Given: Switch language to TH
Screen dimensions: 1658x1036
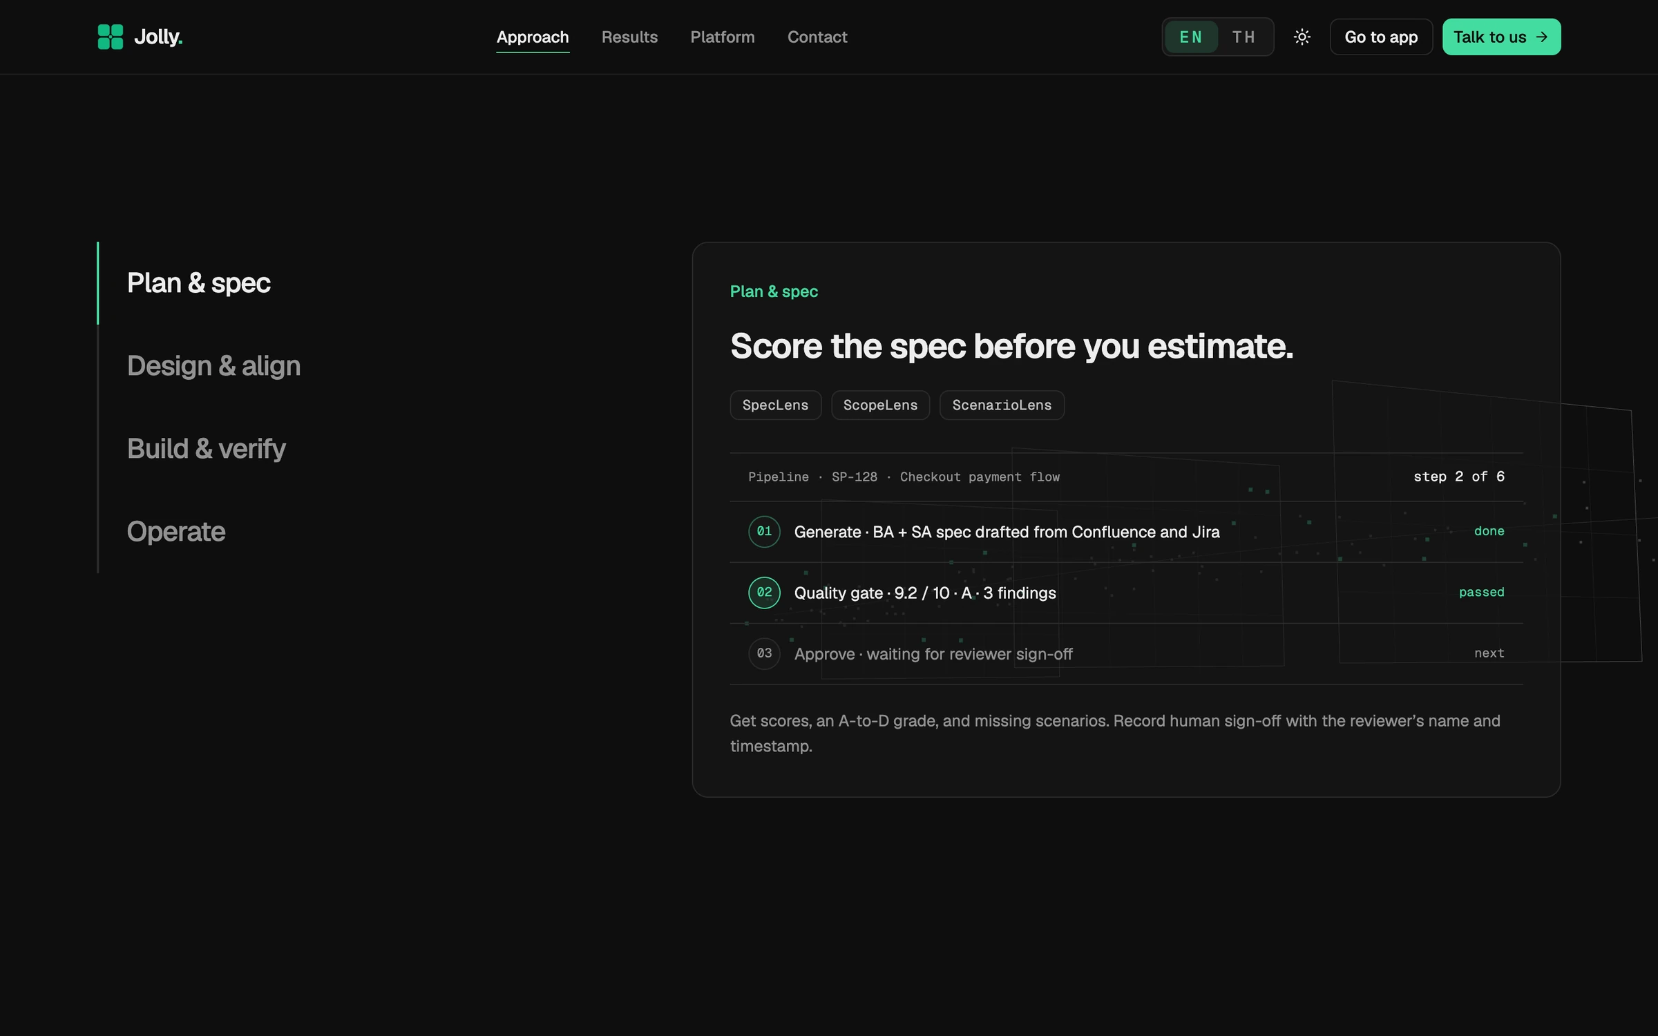Looking at the screenshot, I should [x=1243, y=37].
